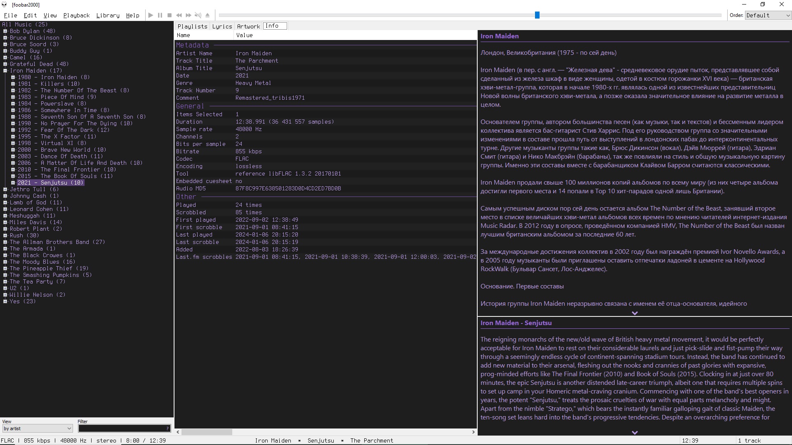Image resolution: width=792 pixels, height=445 pixels.
Task: Click the down chevron under Iron Maiden biography
Action: (634, 313)
